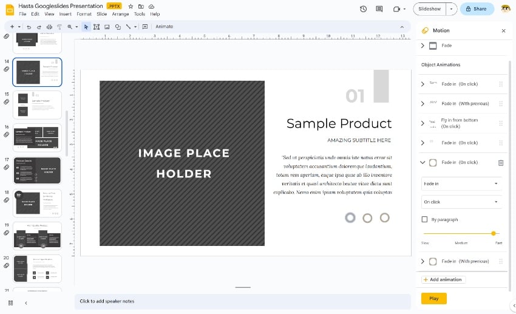The height and width of the screenshot is (314, 516).
Task: Click the Print icon
Action: click(x=49, y=27)
